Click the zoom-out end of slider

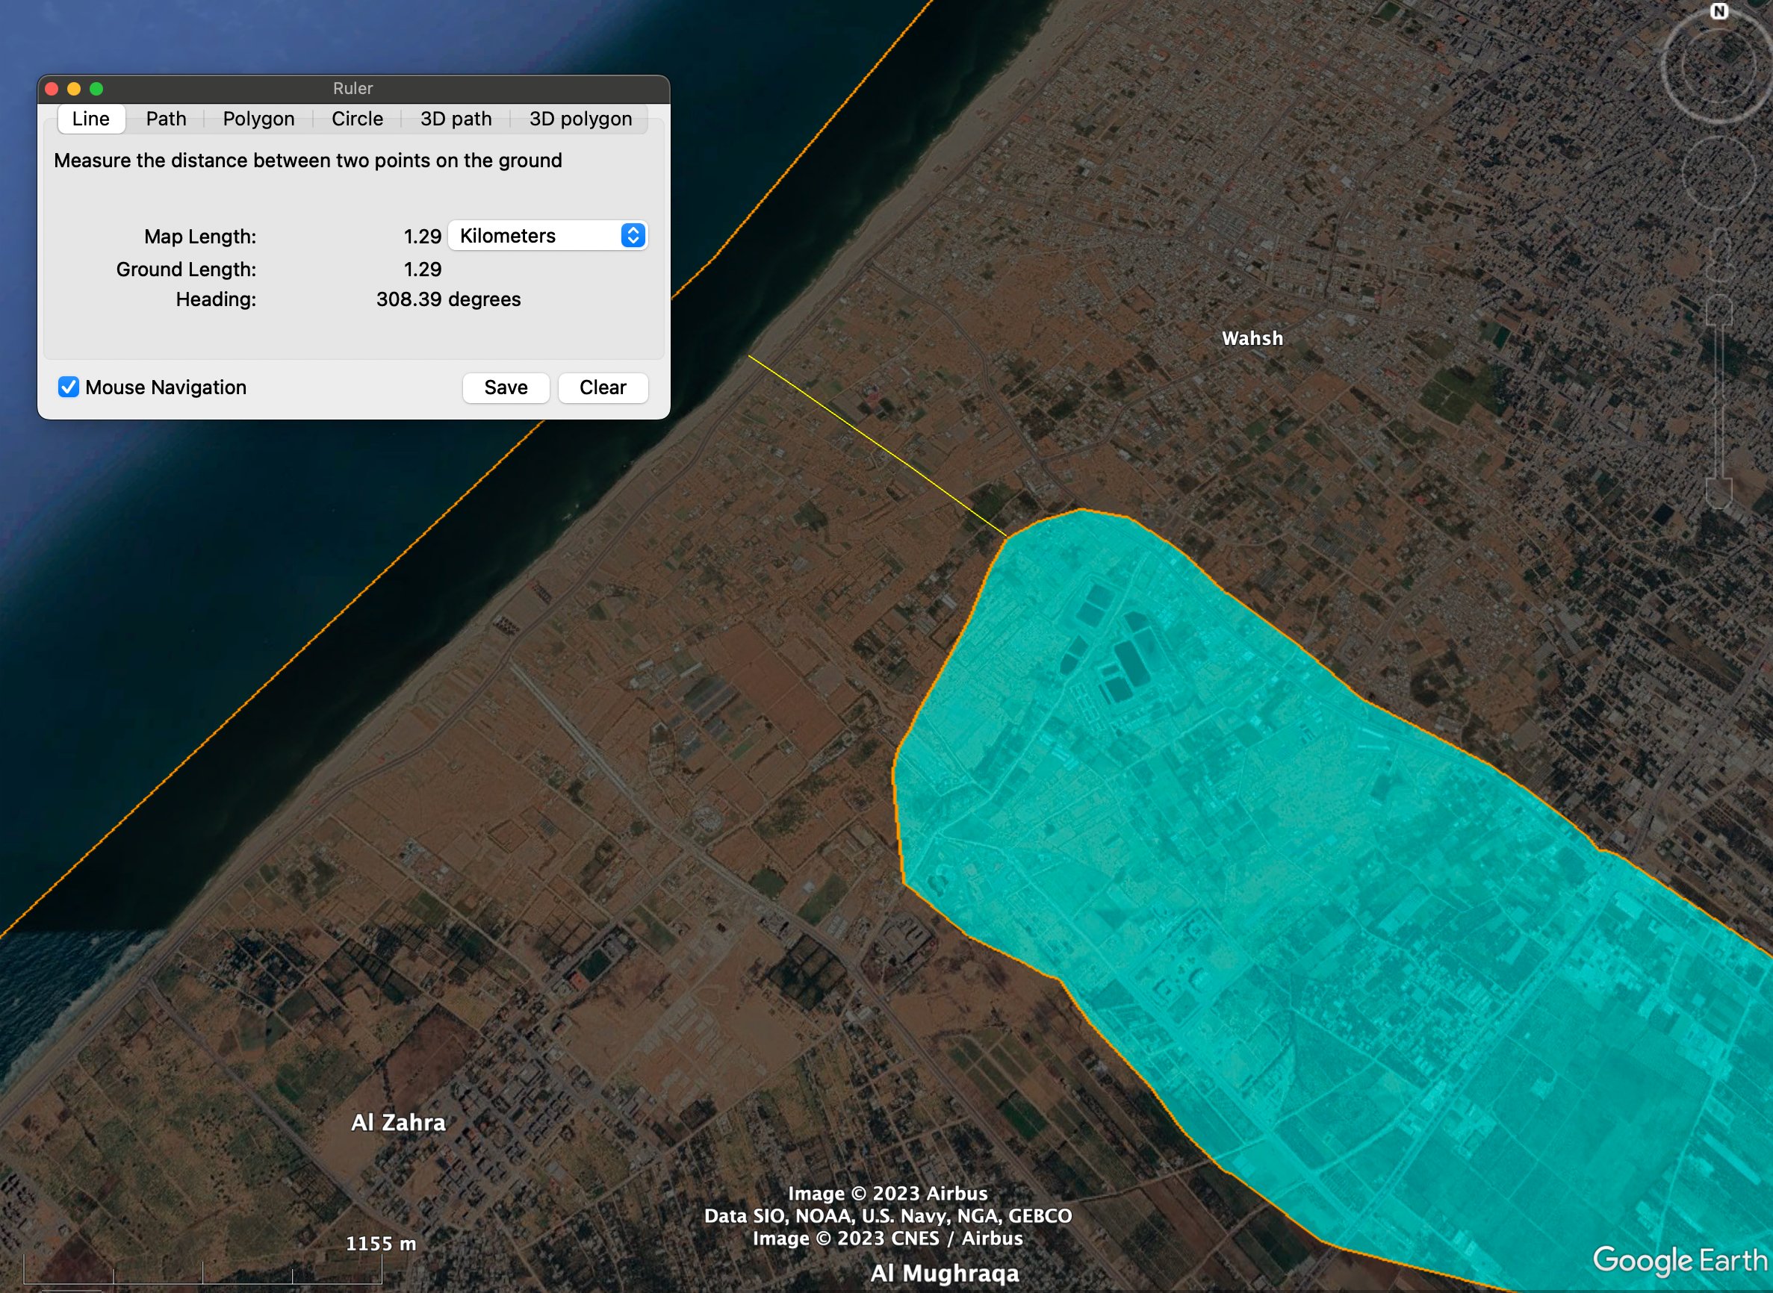(x=1719, y=494)
